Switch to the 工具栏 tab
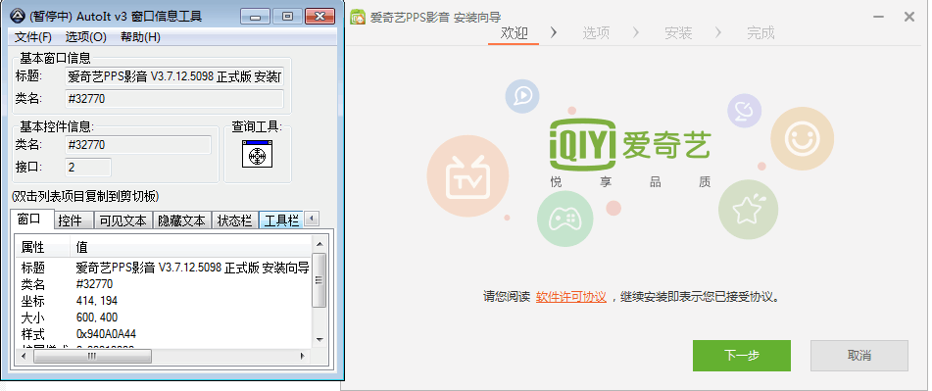Image resolution: width=932 pixels, height=391 pixels. point(281,220)
